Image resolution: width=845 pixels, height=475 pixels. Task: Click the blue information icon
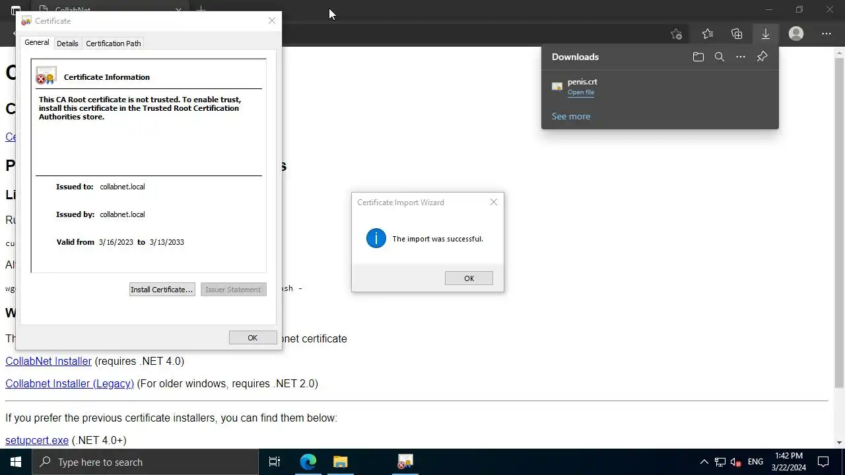coord(376,238)
